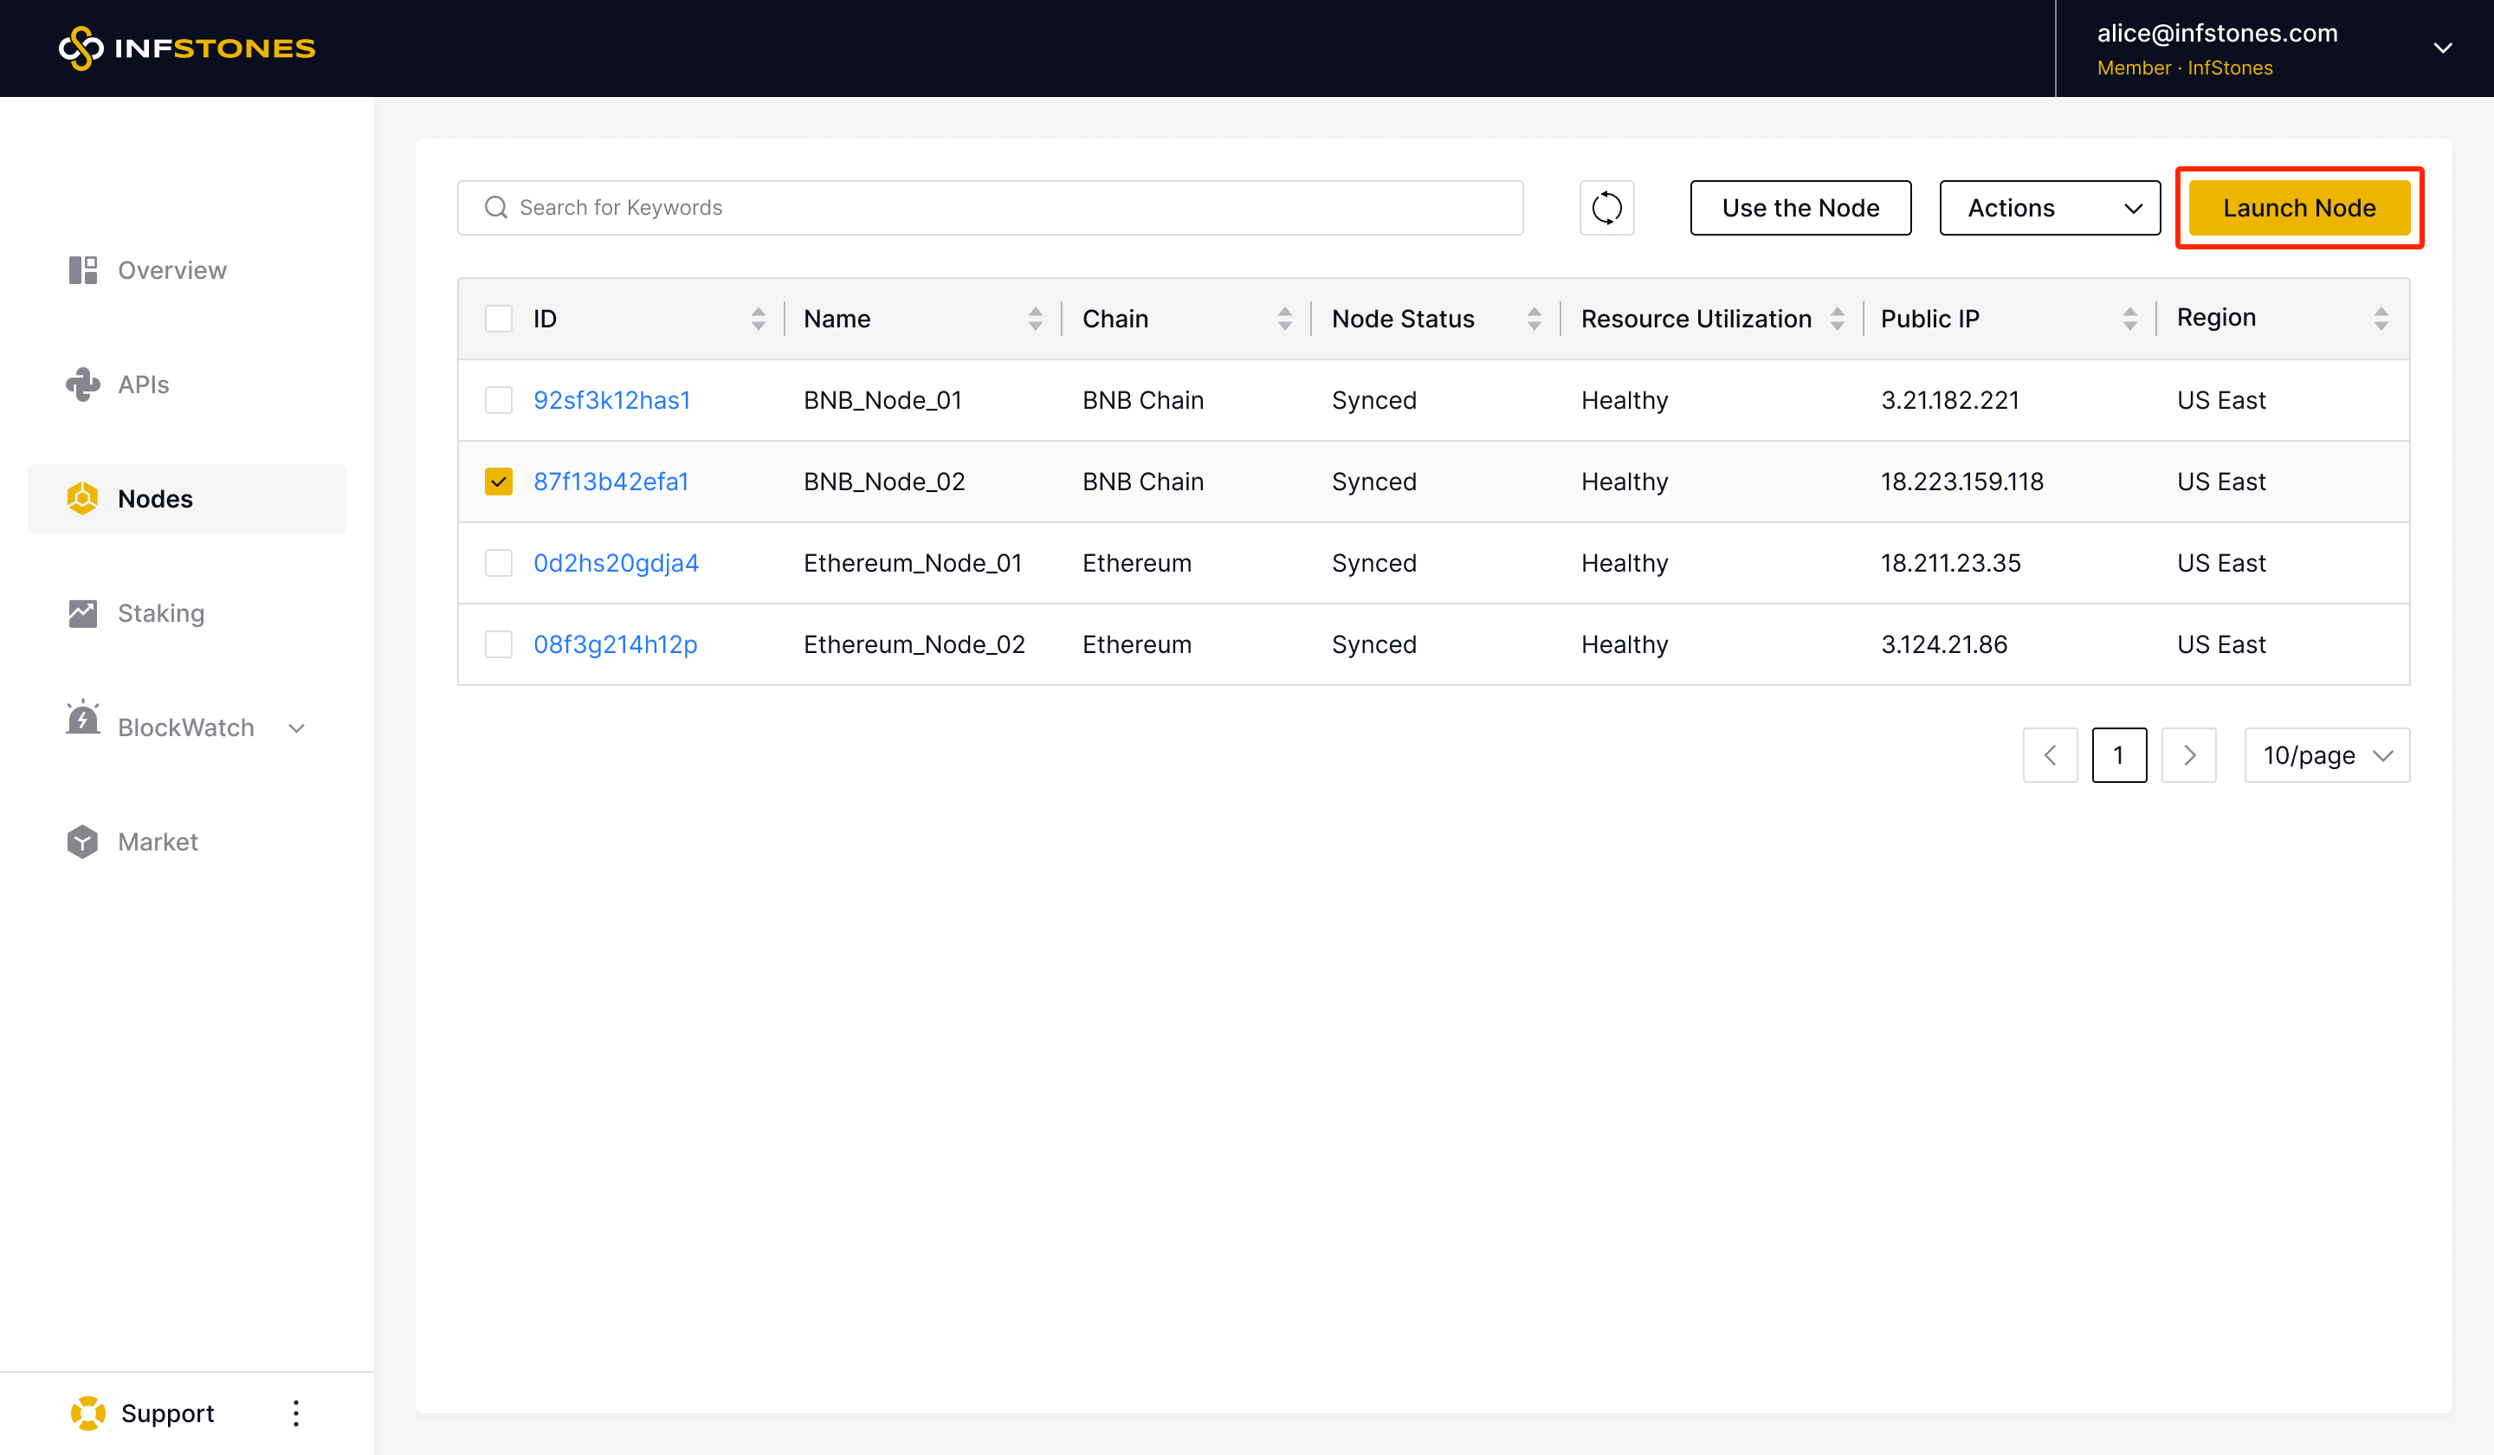Click the InfStones logo
This screenshot has width=2494, height=1455.
tap(187, 48)
